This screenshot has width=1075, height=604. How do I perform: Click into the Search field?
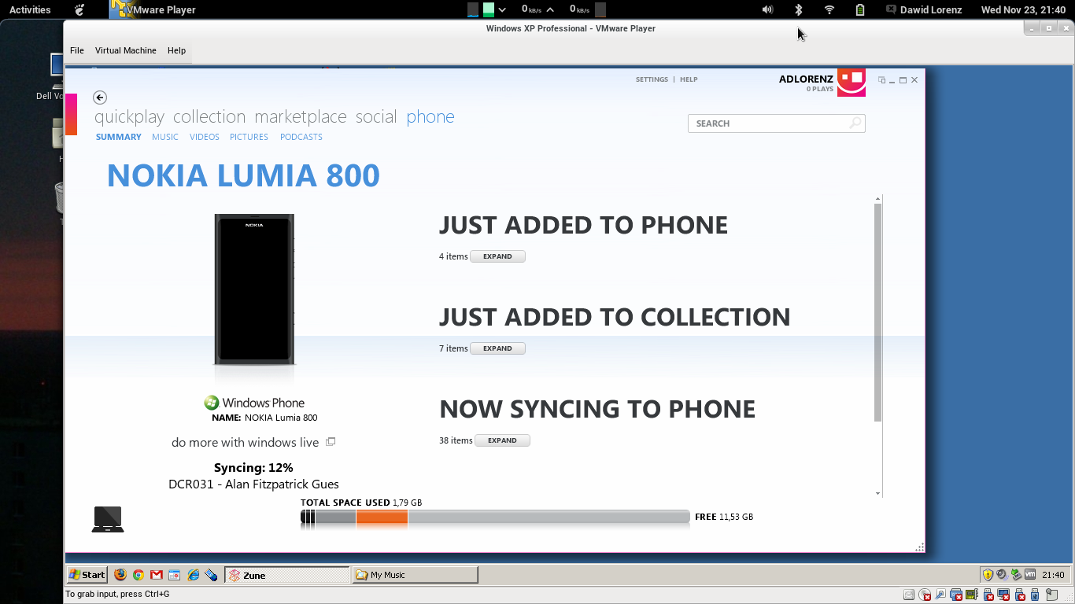[767, 123]
